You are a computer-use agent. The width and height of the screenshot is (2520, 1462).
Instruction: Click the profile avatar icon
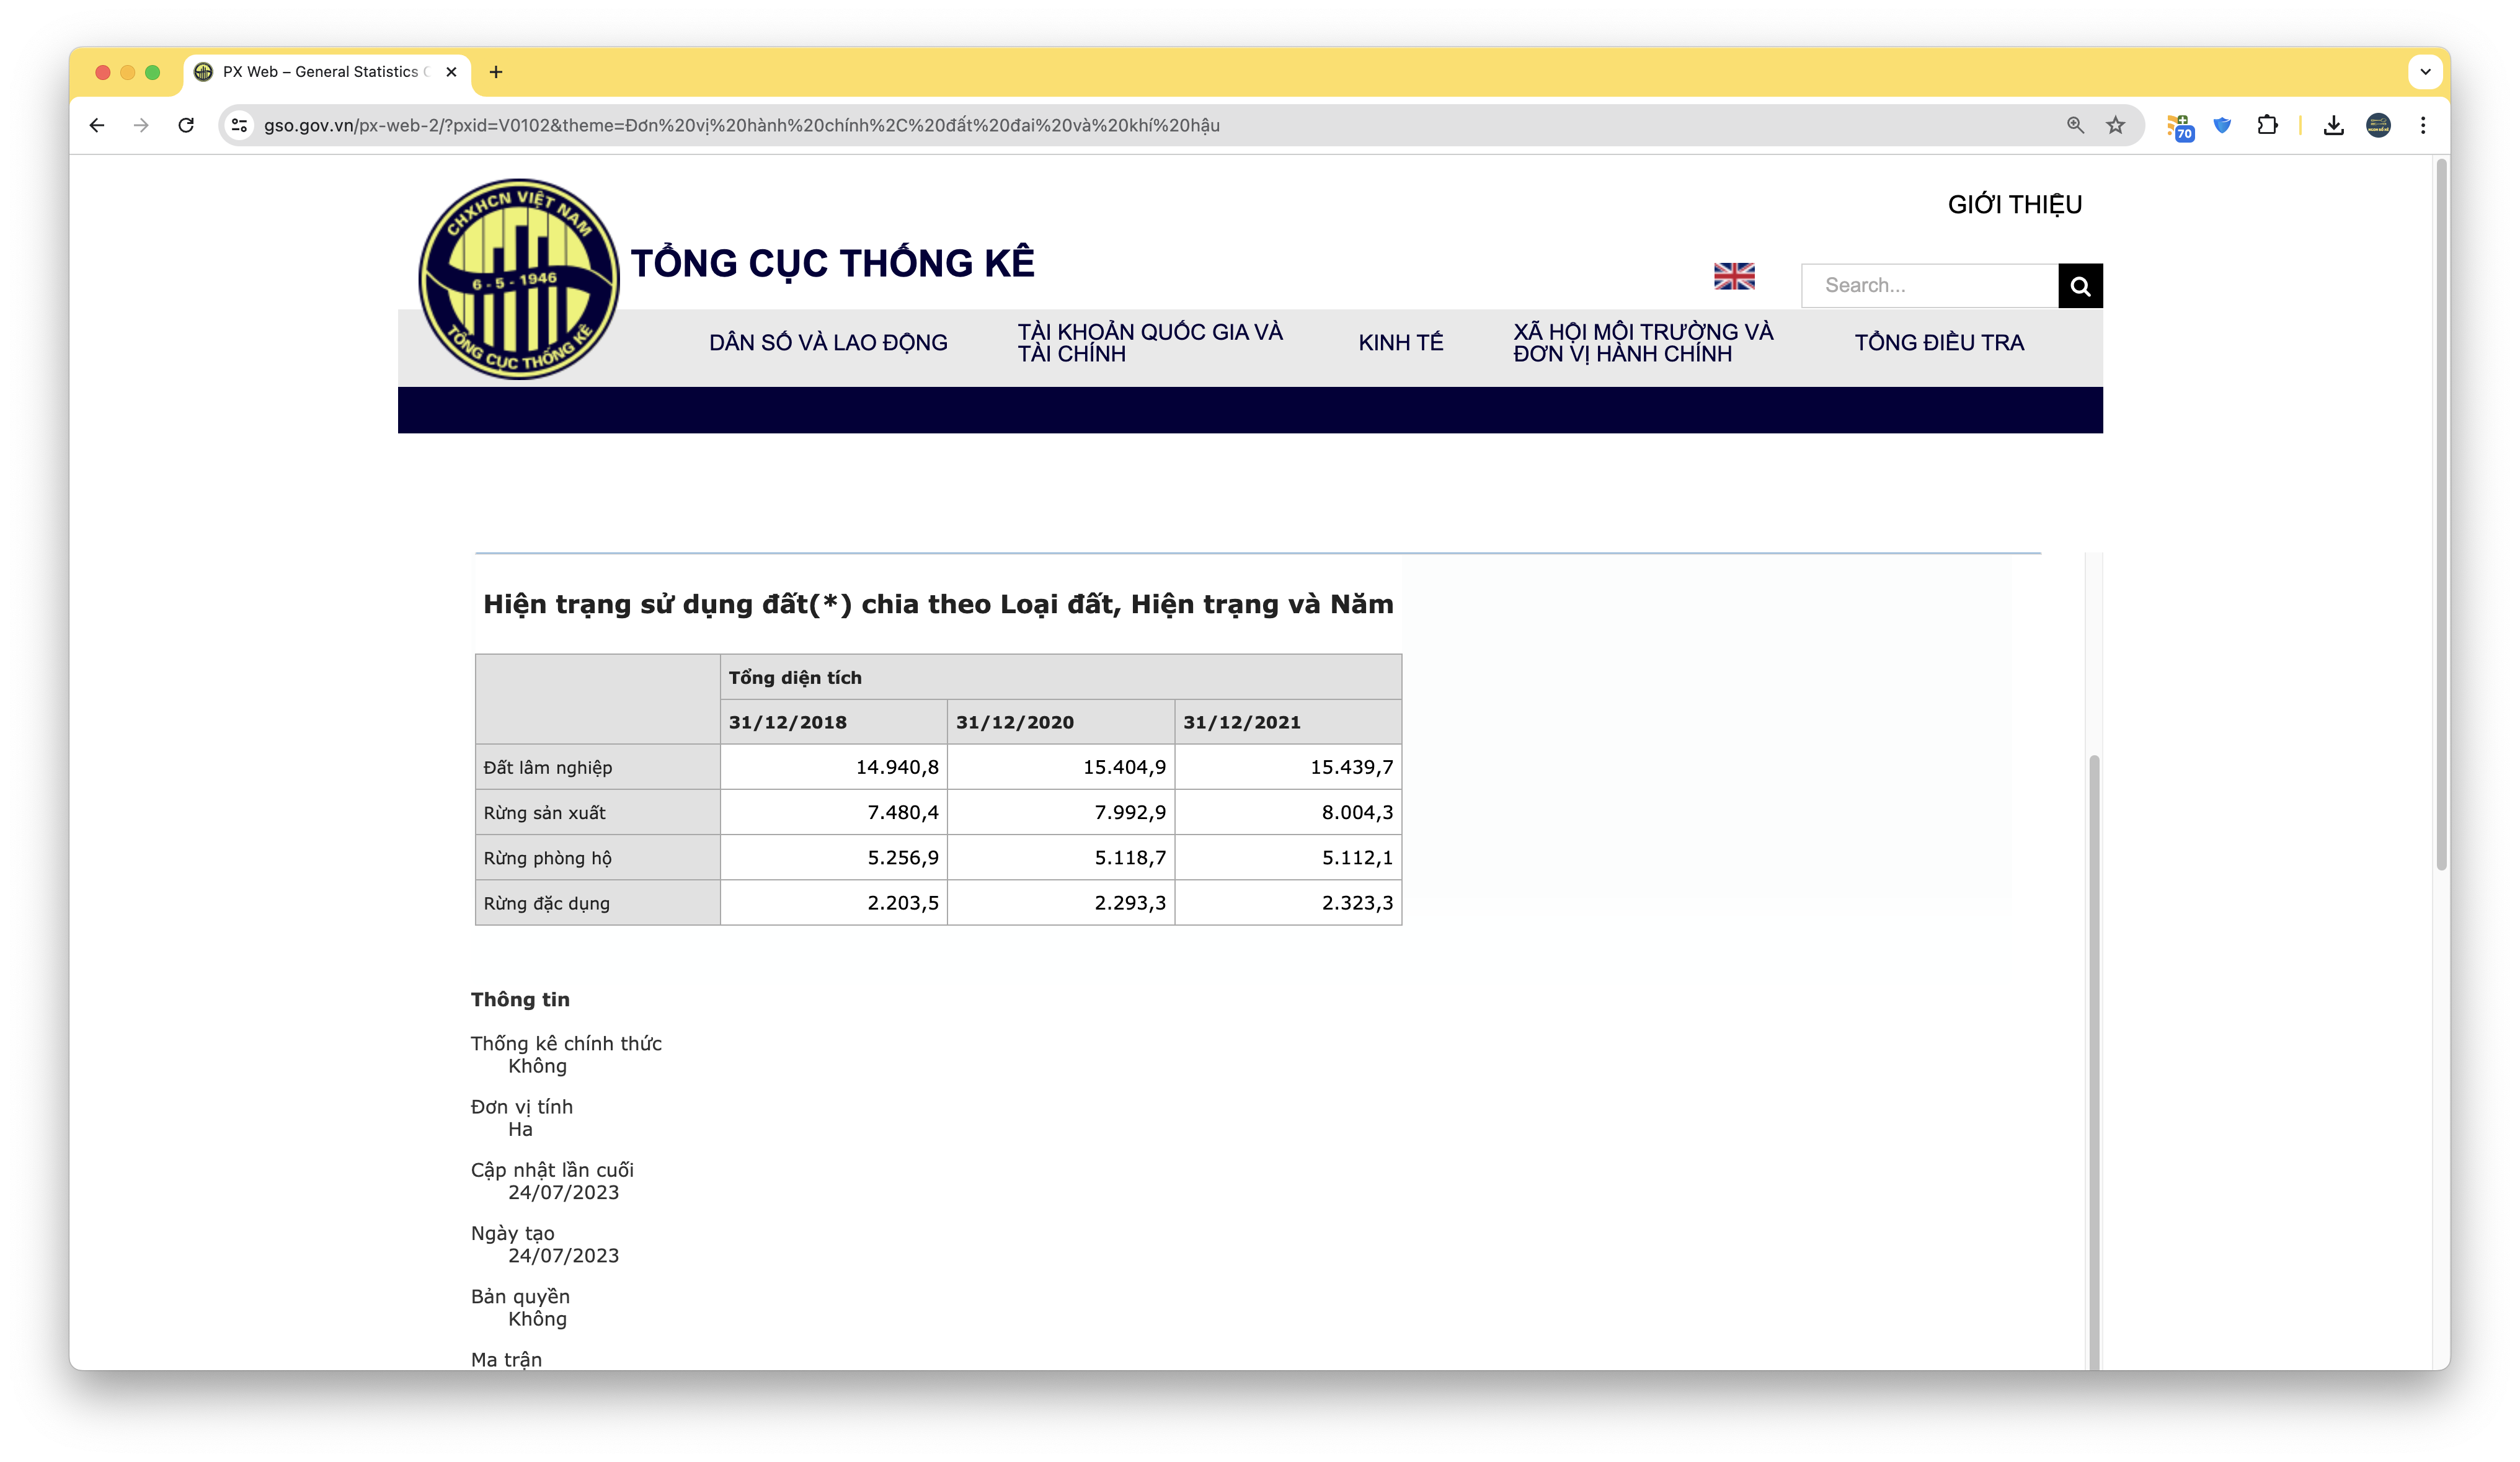coord(2378,125)
